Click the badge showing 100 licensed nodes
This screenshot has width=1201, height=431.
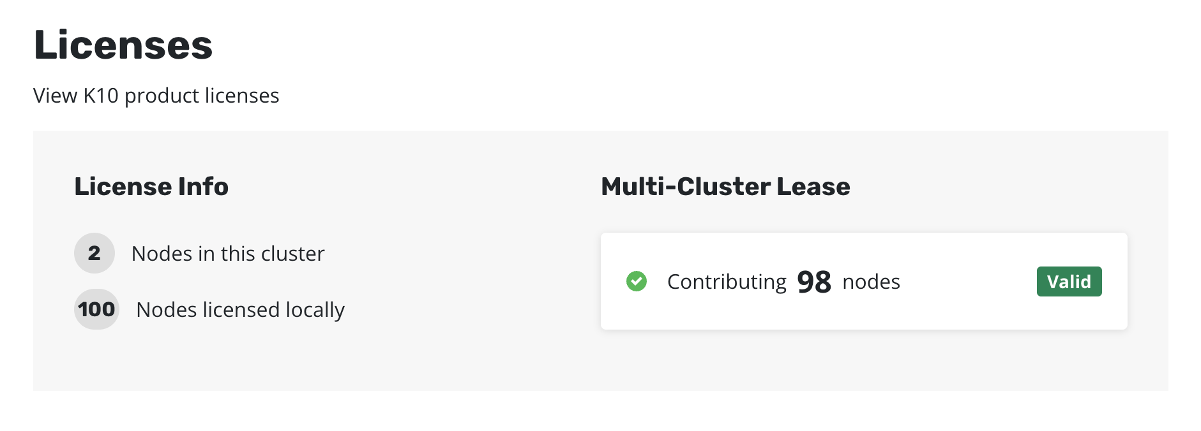click(96, 309)
